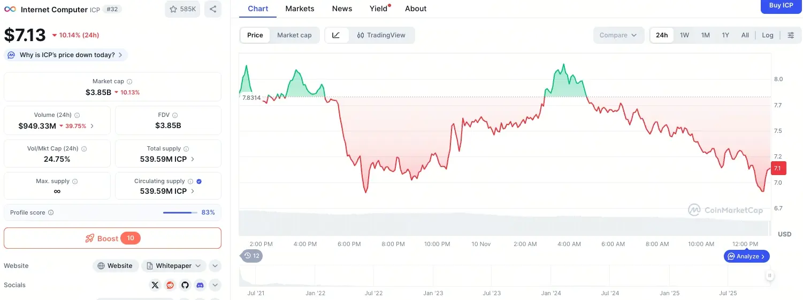Click the timeline range handle at right
The height and width of the screenshot is (300, 803).
point(769,276)
